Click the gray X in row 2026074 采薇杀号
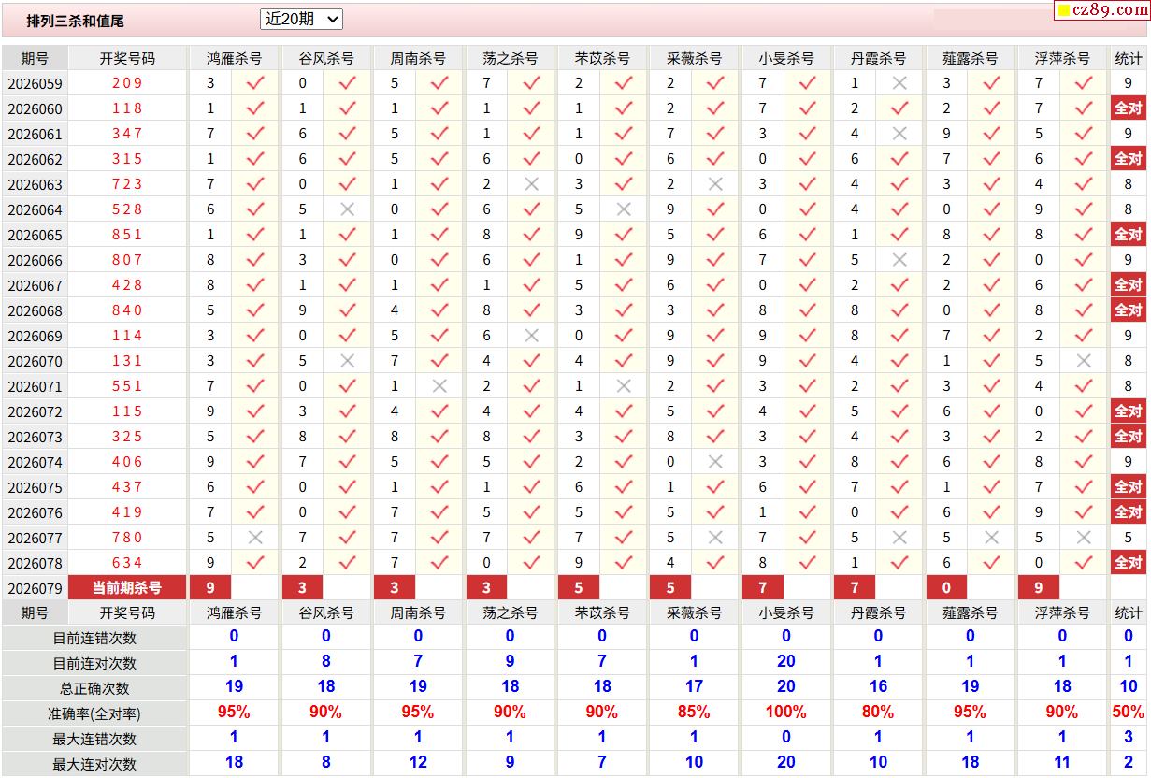This screenshot has width=1151, height=778. pos(715,462)
